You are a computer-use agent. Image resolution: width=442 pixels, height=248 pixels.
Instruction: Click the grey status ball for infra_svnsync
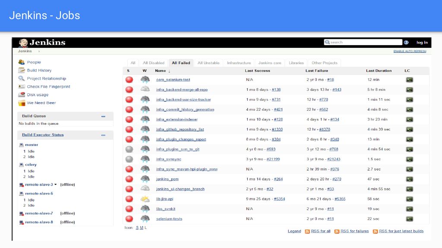(x=129, y=159)
